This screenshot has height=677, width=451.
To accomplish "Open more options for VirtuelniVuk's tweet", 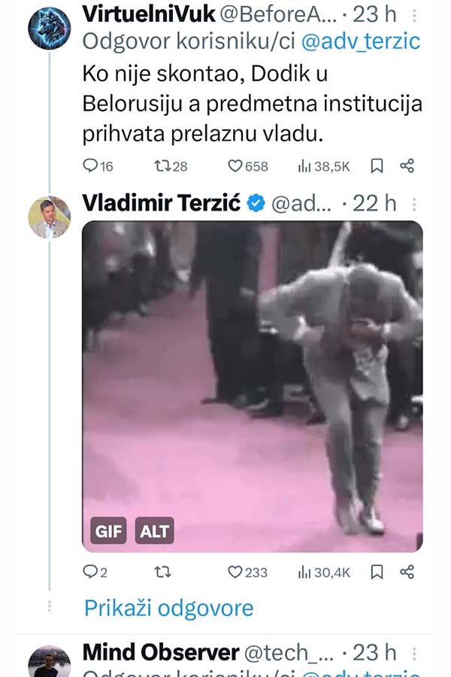I will tap(414, 16).
